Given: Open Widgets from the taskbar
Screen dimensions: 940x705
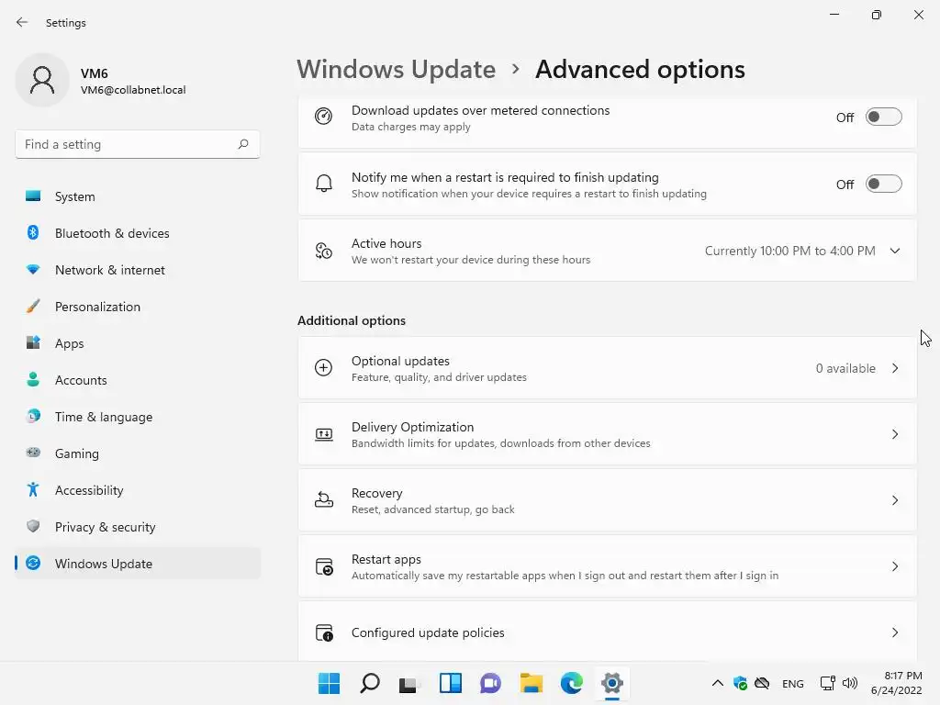Looking at the screenshot, I should [450, 683].
